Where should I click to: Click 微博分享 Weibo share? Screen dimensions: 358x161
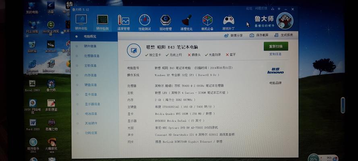point(233,35)
